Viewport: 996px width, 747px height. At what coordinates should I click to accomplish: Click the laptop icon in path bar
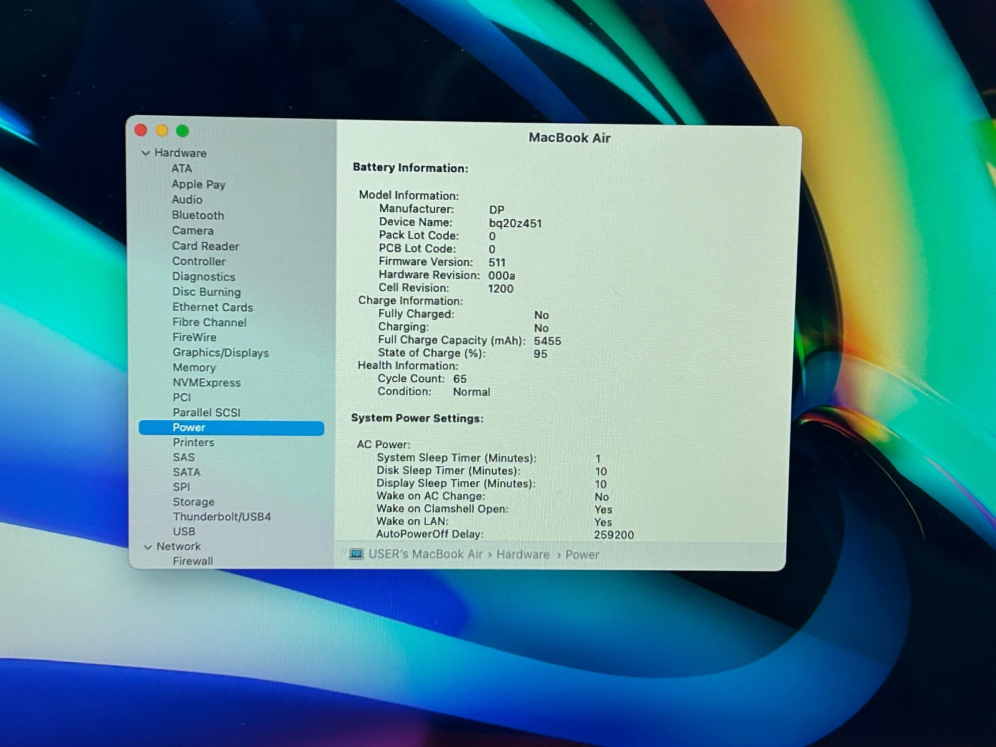pyautogui.click(x=356, y=554)
